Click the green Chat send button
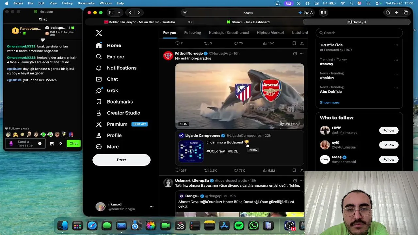This screenshot has width=418, height=235. [73, 144]
